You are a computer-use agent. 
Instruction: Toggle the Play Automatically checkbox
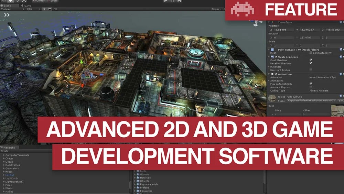pos(311,84)
